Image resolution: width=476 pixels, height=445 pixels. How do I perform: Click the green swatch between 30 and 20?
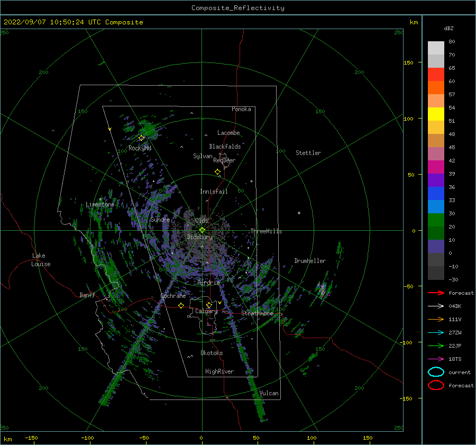436,220
